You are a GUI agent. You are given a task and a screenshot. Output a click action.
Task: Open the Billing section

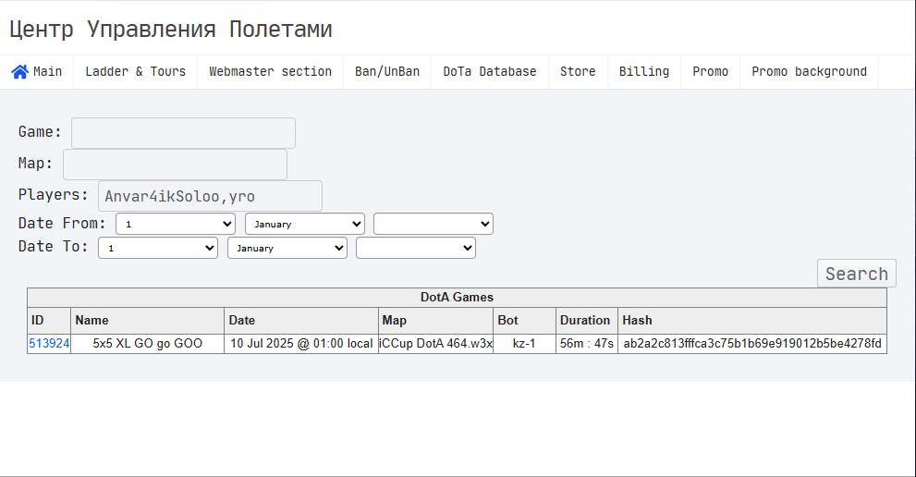(x=644, y=72)
